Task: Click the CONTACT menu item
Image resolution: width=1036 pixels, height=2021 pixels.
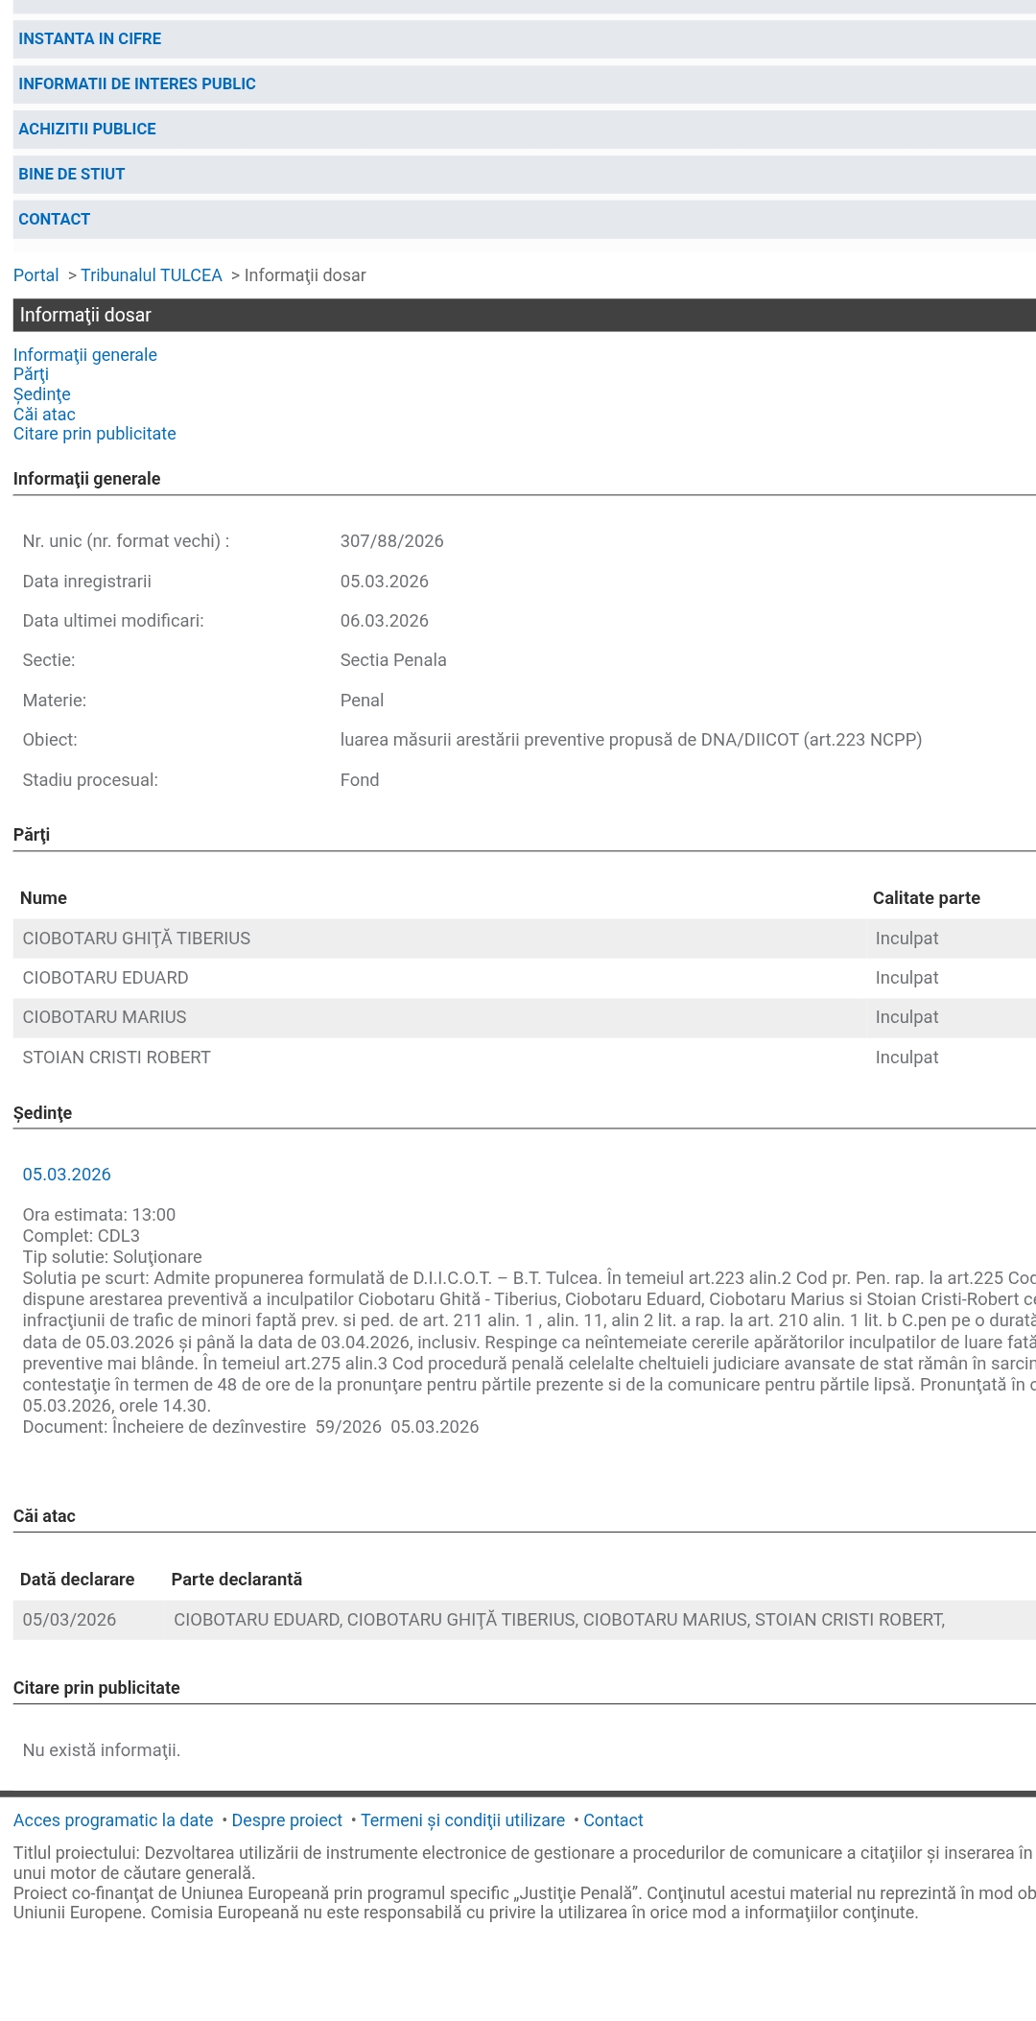Action: coord(54,220)
